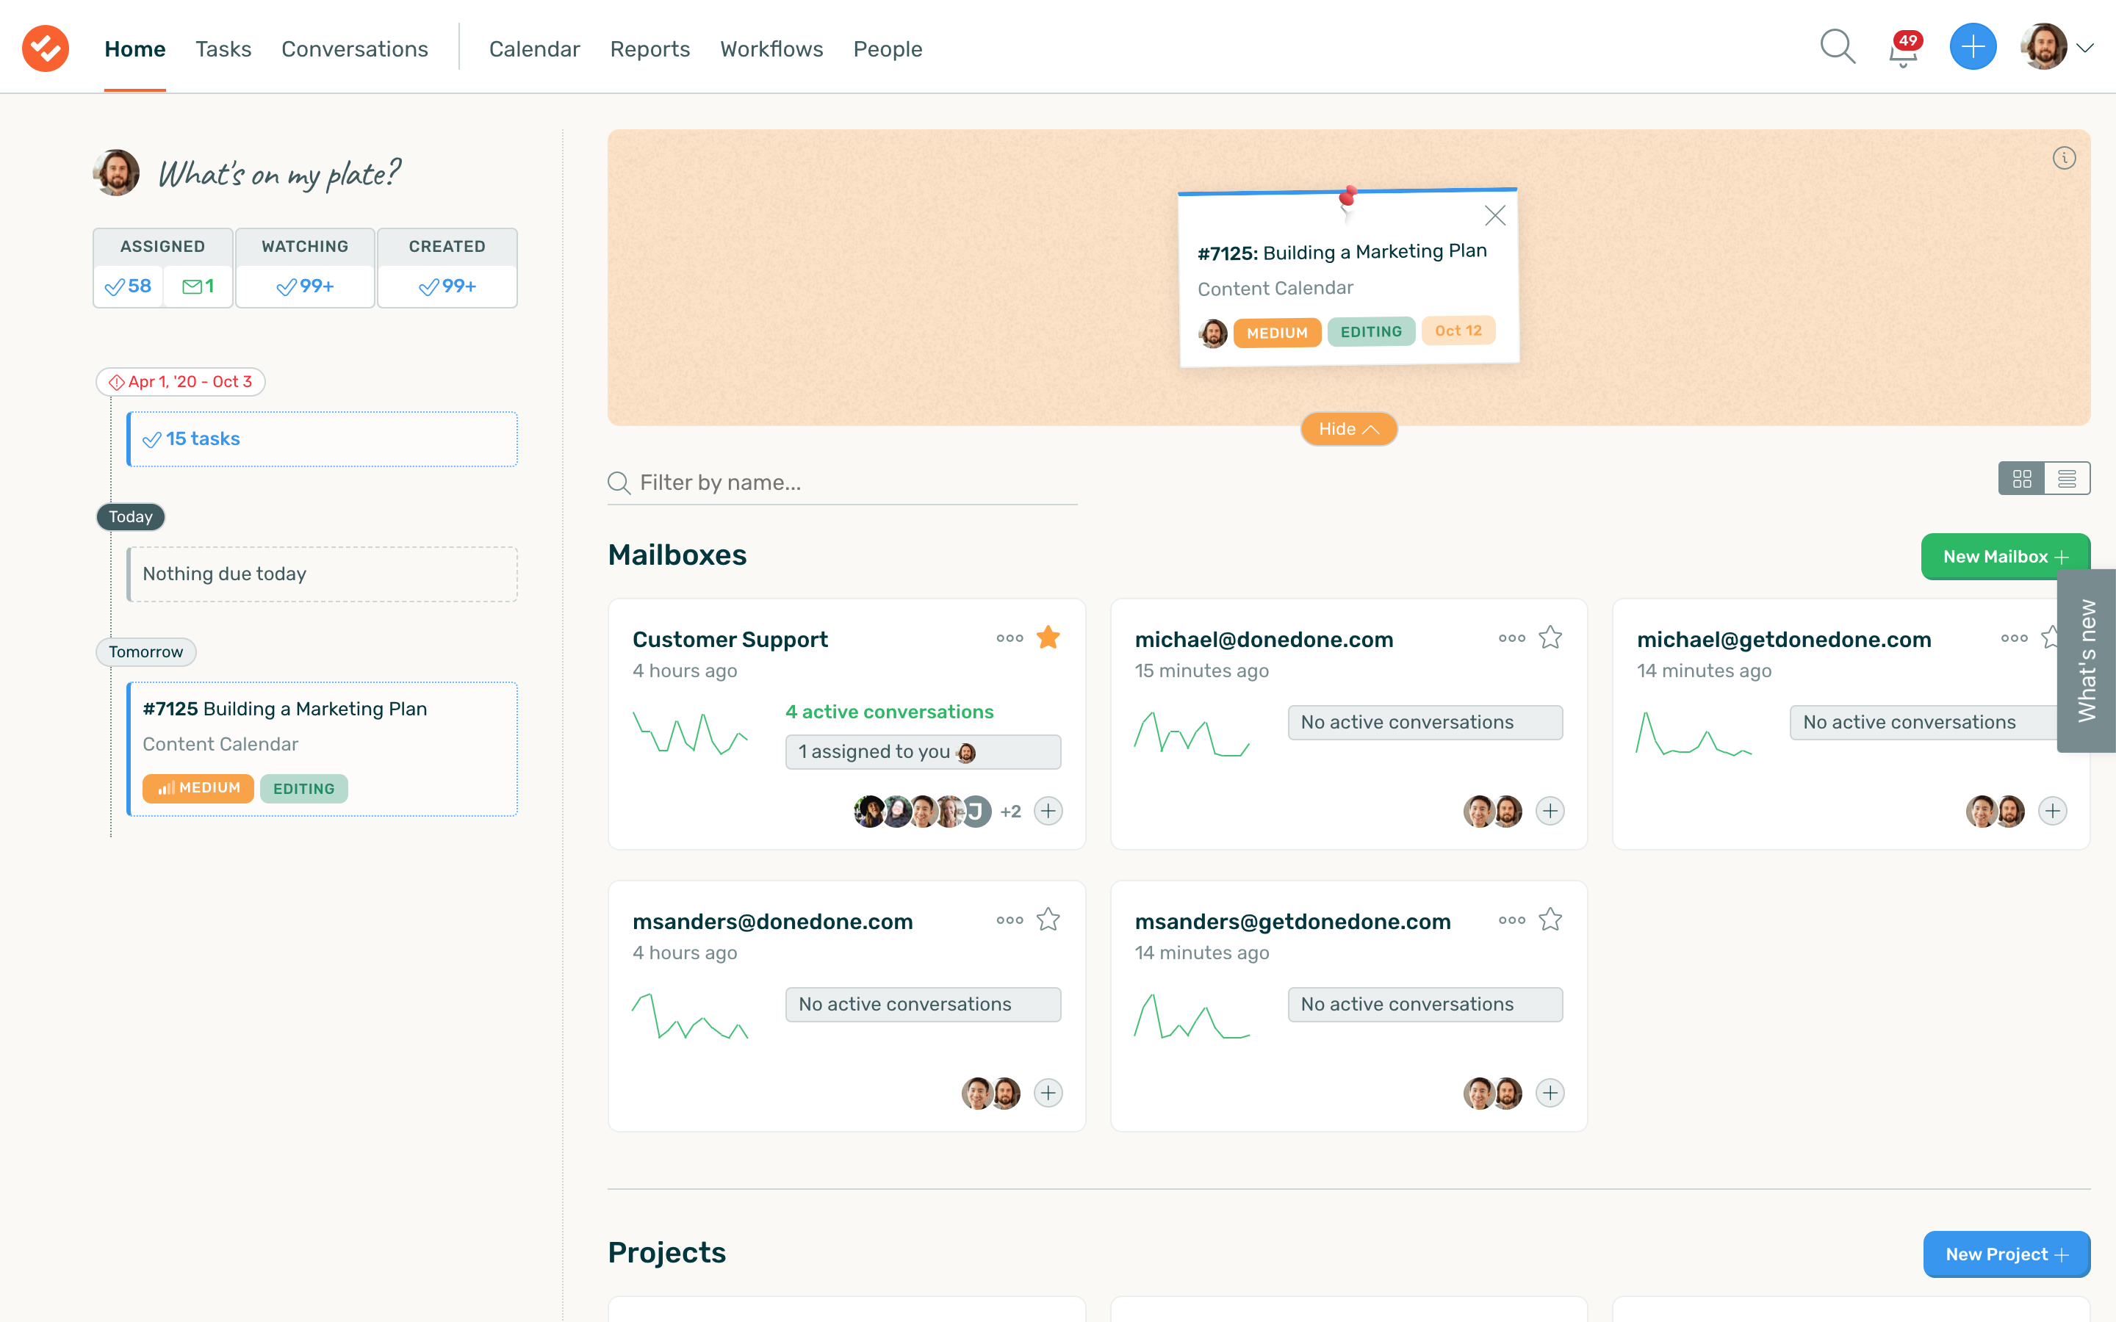Add member to msanders@donedone.com mailbox
This screenshot has width=2116, height=1322.
click(x=1048, y=1093)
